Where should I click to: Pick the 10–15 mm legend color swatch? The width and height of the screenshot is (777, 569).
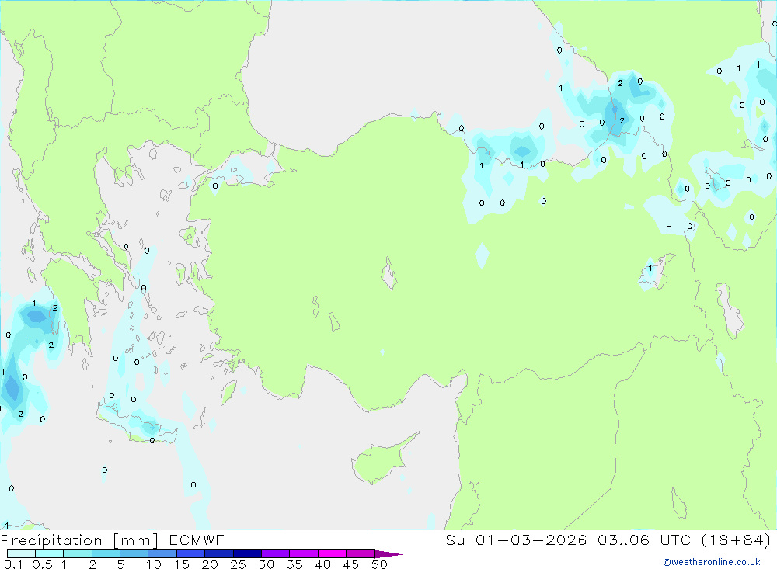pyautogui.click(x=162, y=553)
